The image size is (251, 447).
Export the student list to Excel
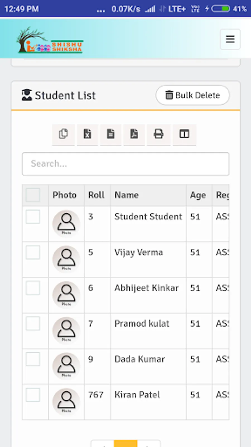(87, 134)
